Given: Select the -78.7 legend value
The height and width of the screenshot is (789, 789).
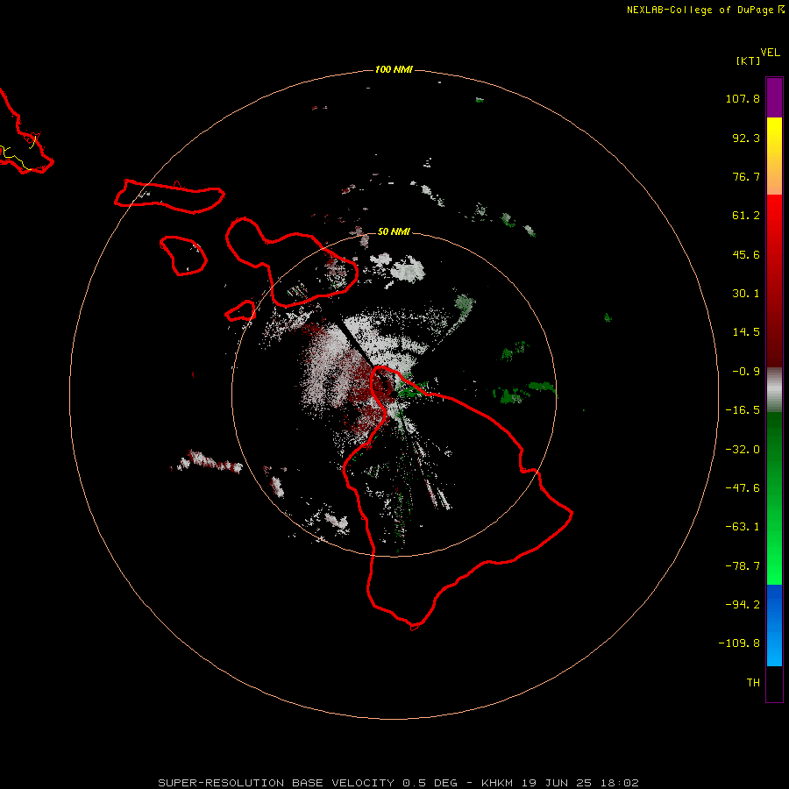Looking at the screenshot, I should click(743, 566).
